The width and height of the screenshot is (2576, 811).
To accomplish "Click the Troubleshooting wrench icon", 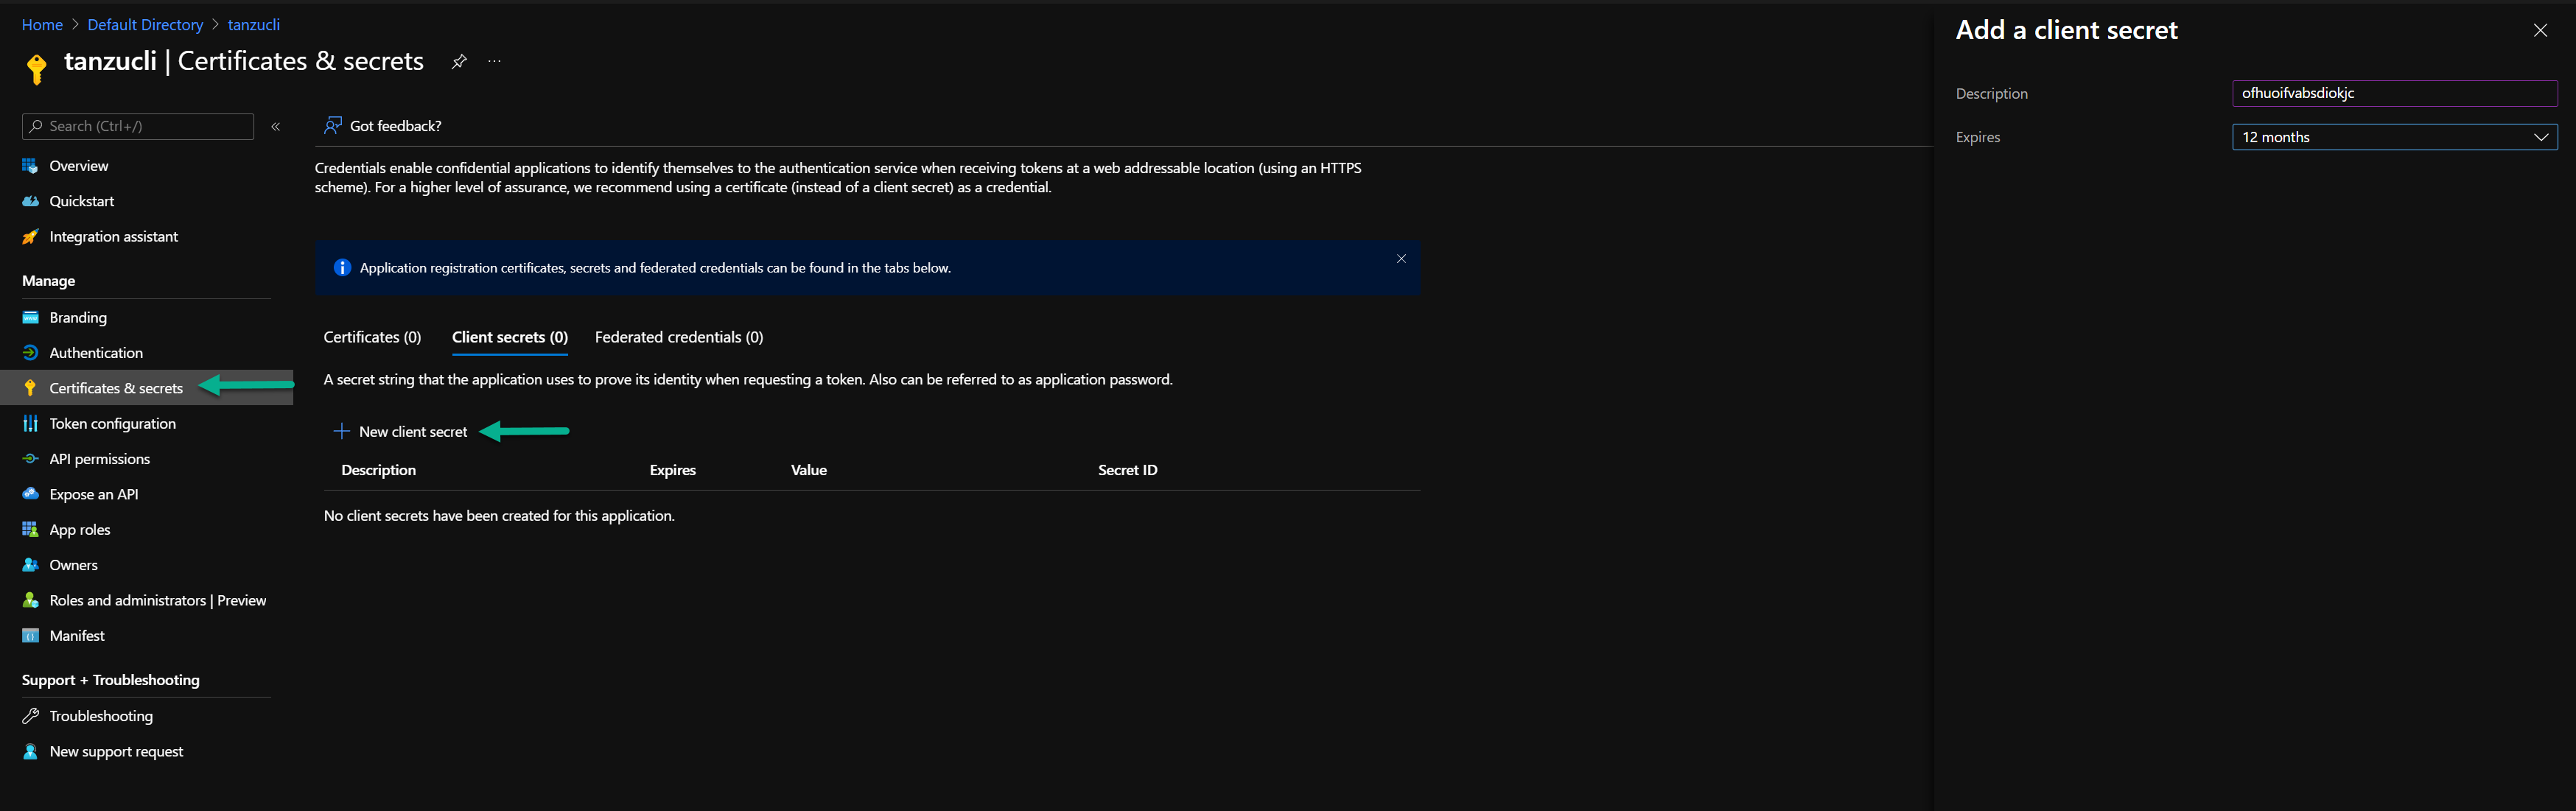I will tap(30, 716).
